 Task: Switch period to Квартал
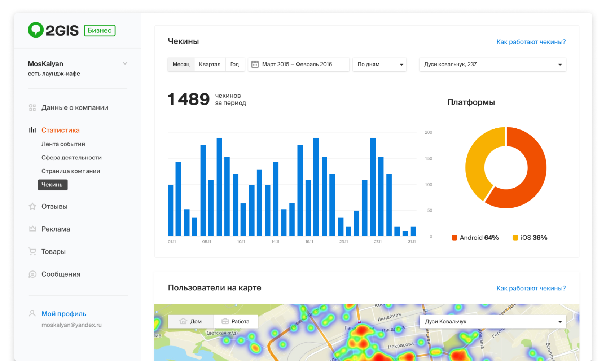(210, 64)
